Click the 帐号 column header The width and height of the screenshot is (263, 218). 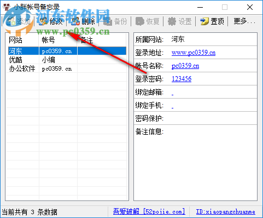(48, 40)
